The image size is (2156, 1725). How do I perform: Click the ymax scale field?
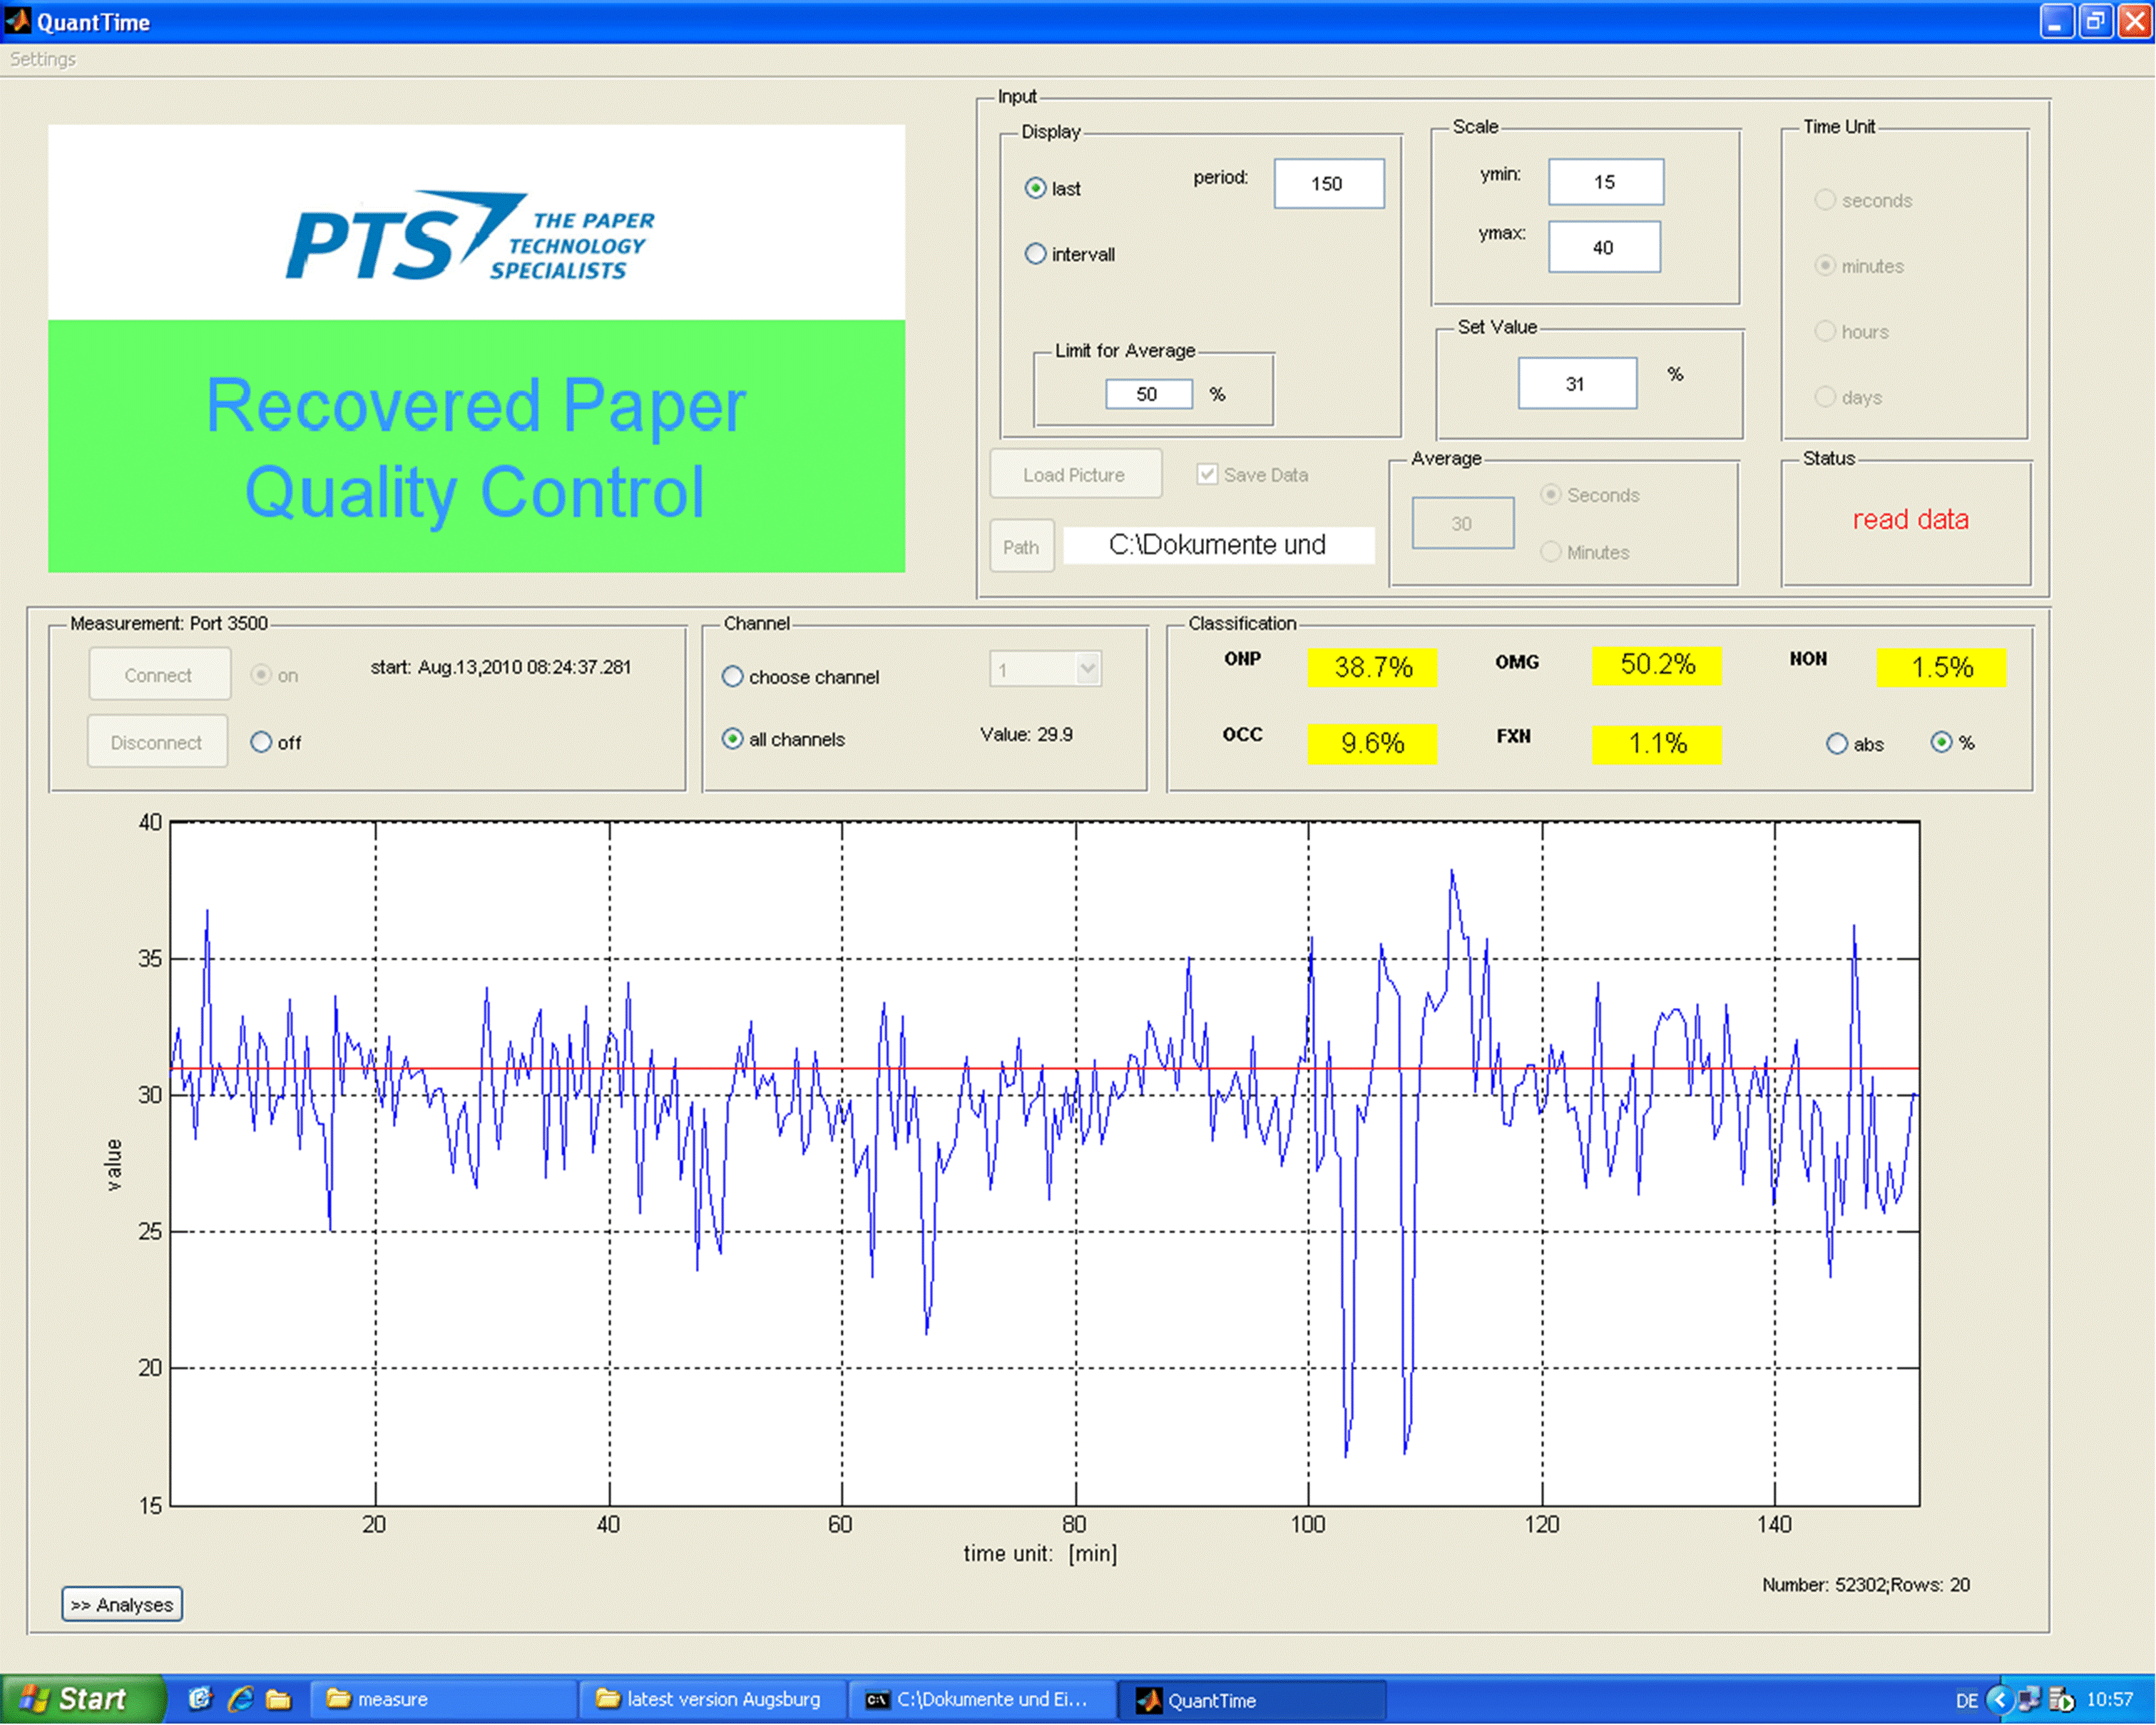click(1604, 247)
